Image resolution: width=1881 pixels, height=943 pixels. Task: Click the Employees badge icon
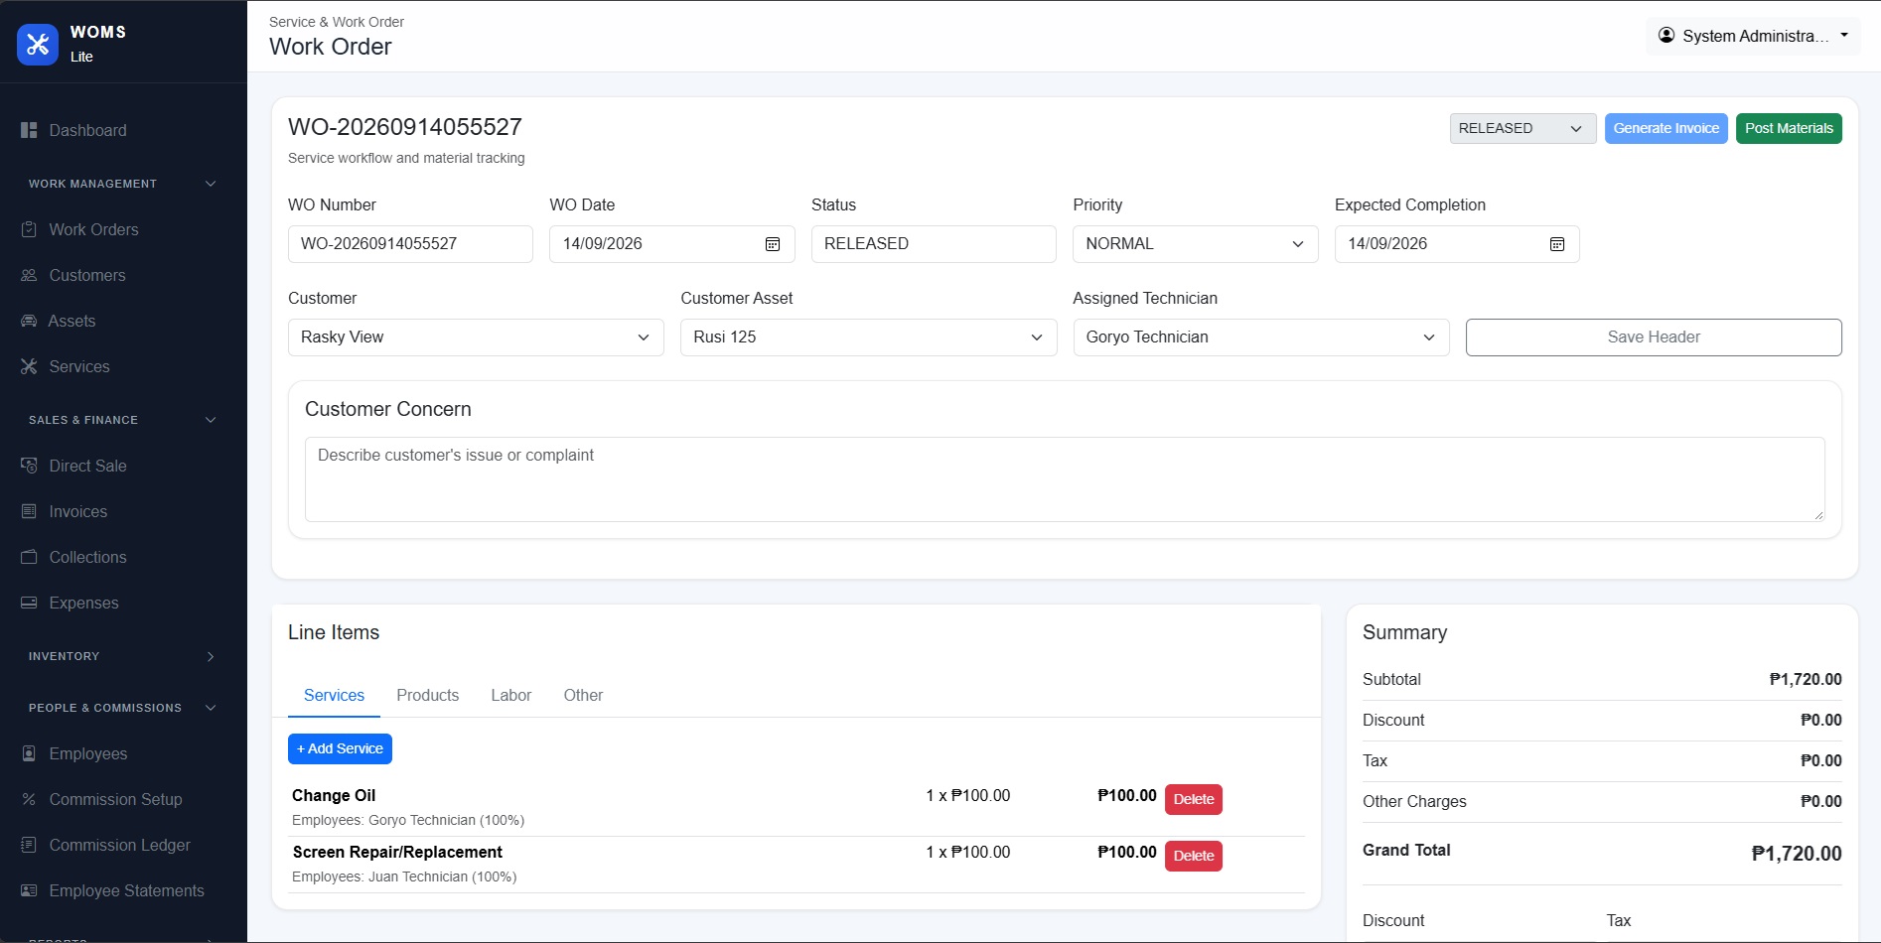pos(29,753)
